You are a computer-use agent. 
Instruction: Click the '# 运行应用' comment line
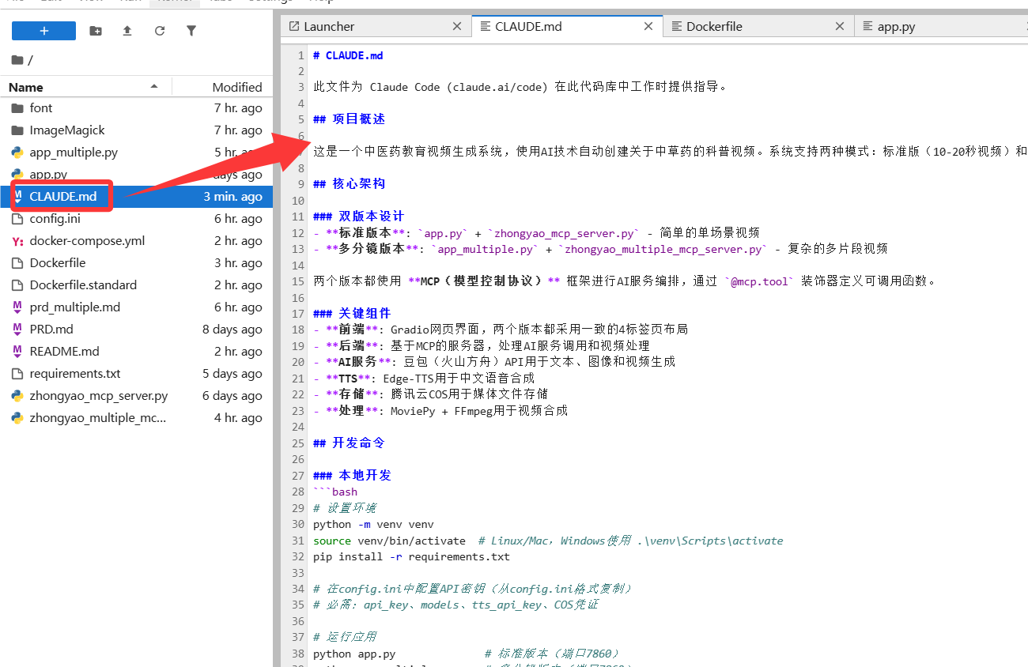[x=345, y=637]
